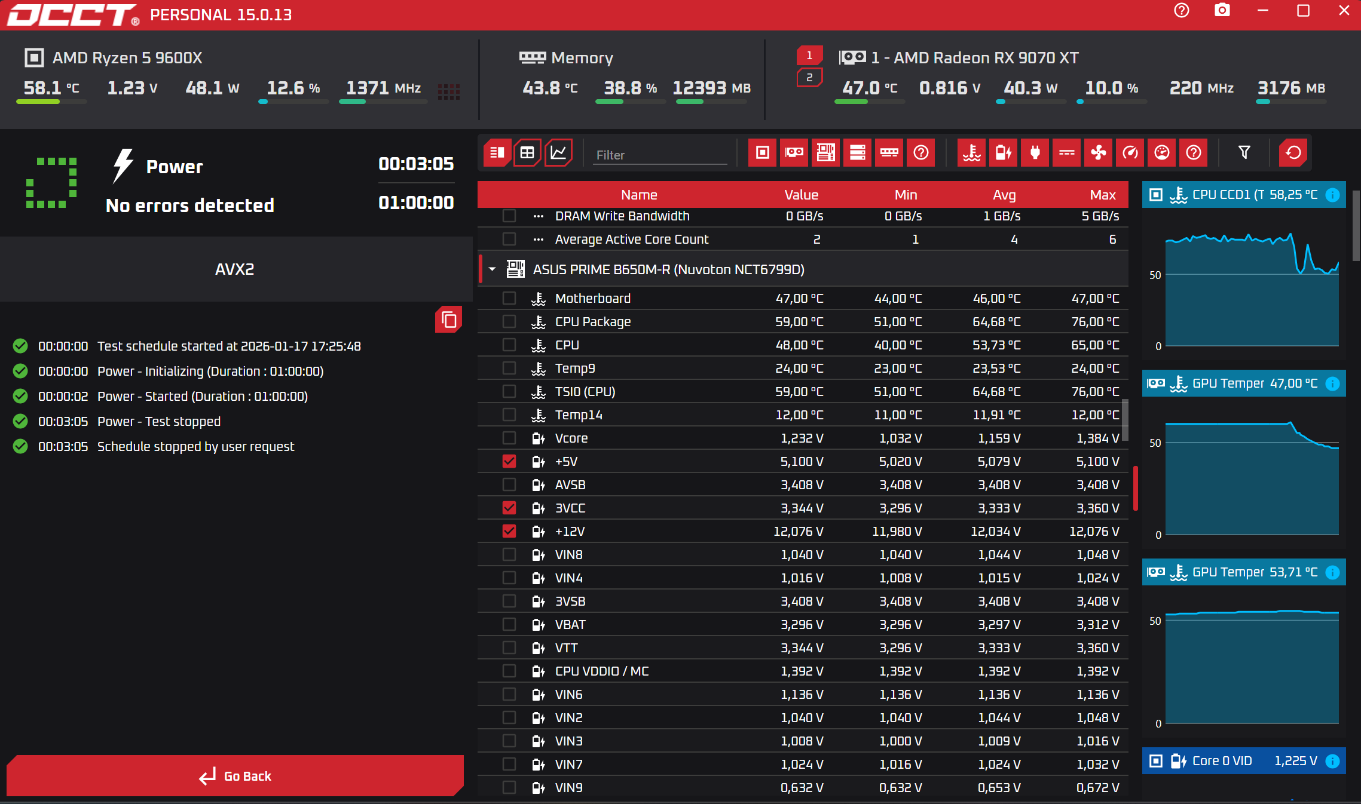1361x804 pixels.
Task: Switch to the list-and-graph view mode
Action: 497,153
